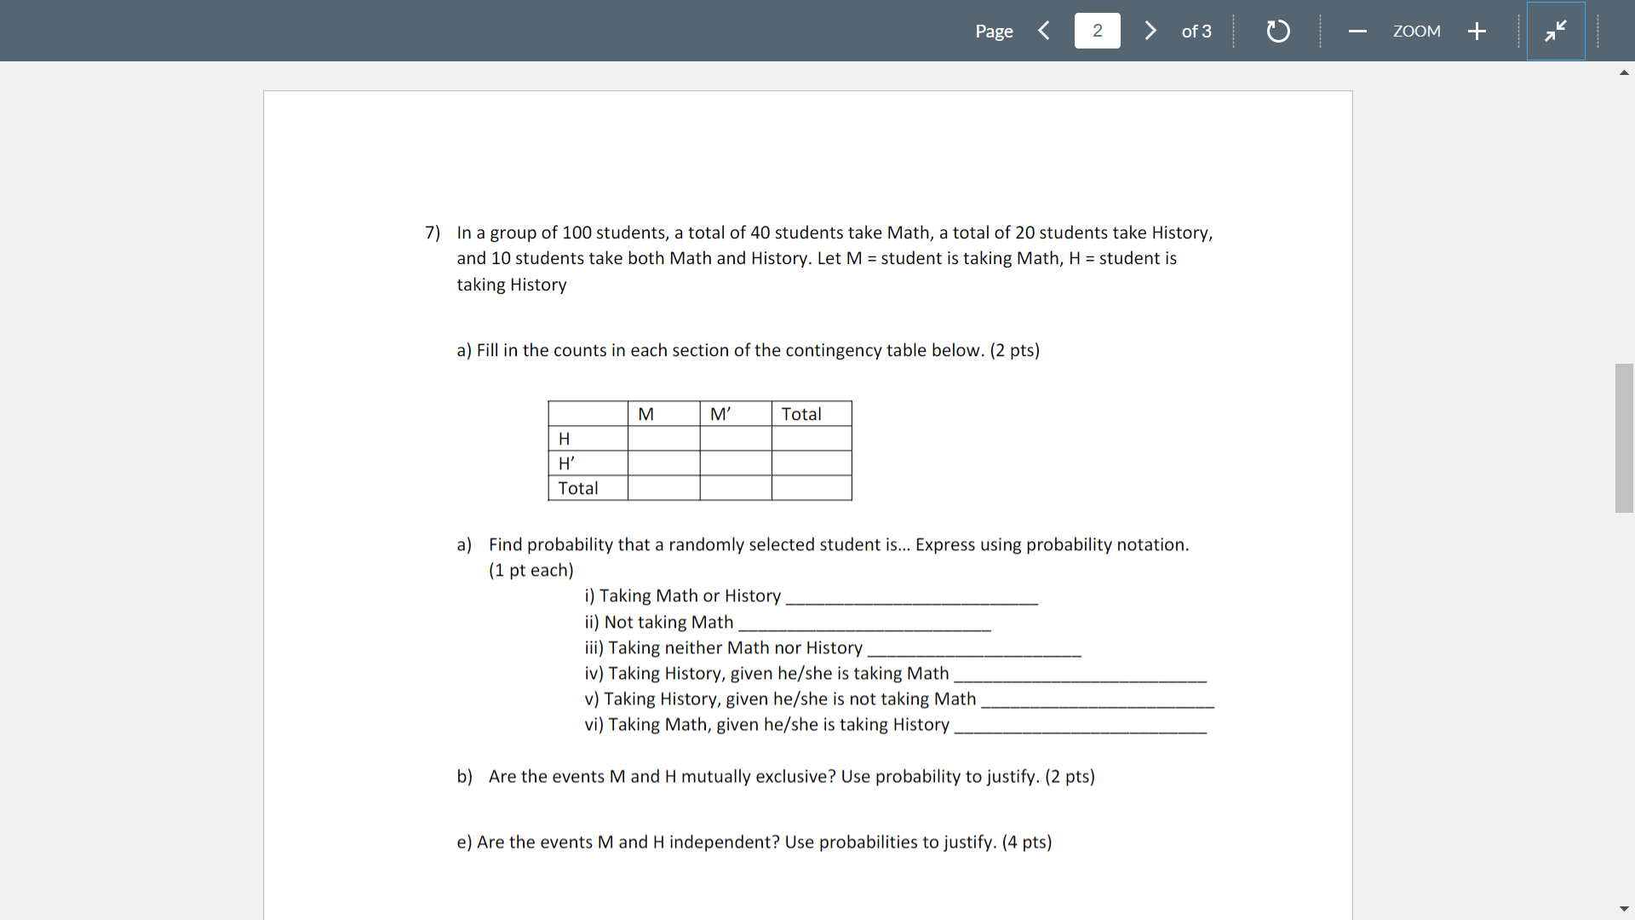Exit the fullscreen view mode
The width and height of the screenshot is (1635, 920).
click(1556, 31)
